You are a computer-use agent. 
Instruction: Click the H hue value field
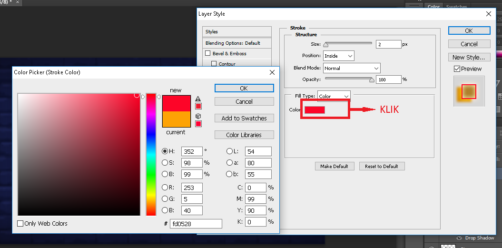(192, 151)
